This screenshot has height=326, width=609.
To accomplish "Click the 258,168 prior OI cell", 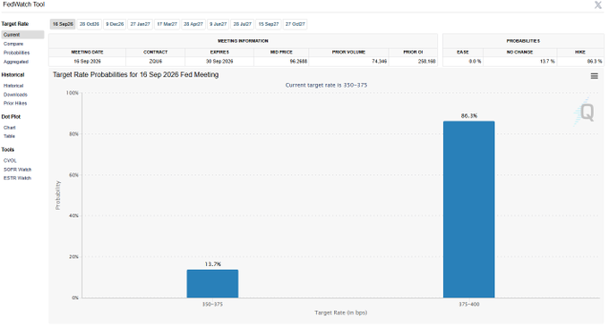I will [x=413, y=61].
